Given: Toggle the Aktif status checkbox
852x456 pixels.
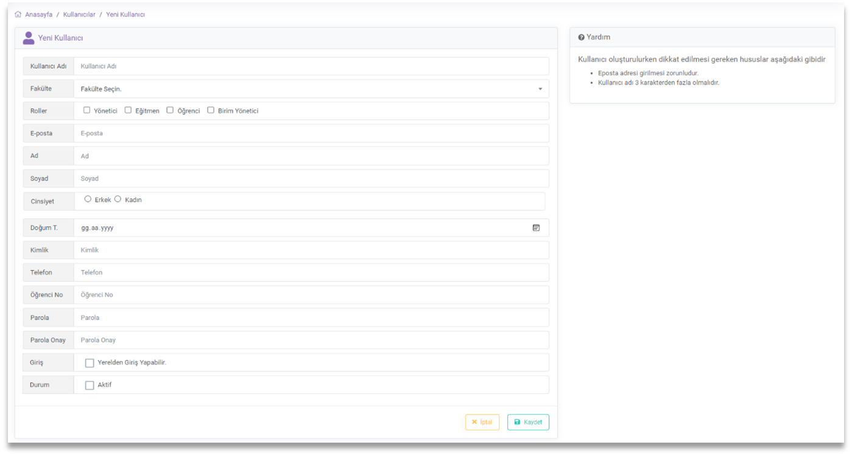Looking at the screenshot, I should tap(90, 385).
